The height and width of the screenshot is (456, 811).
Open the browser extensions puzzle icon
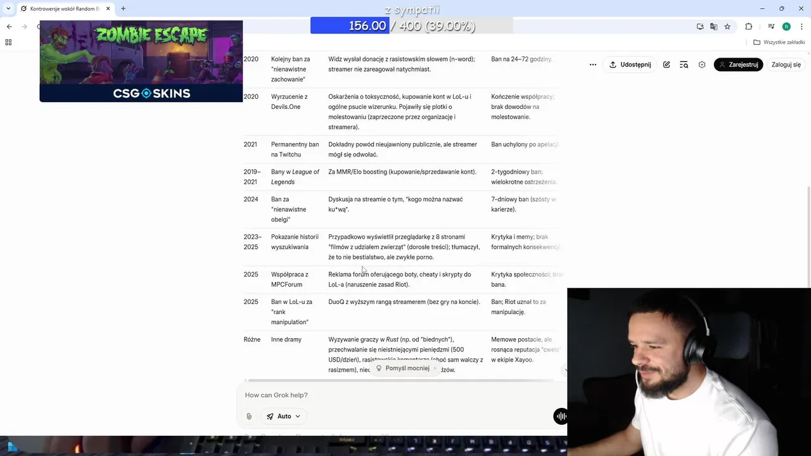click(x=749, y=27)
